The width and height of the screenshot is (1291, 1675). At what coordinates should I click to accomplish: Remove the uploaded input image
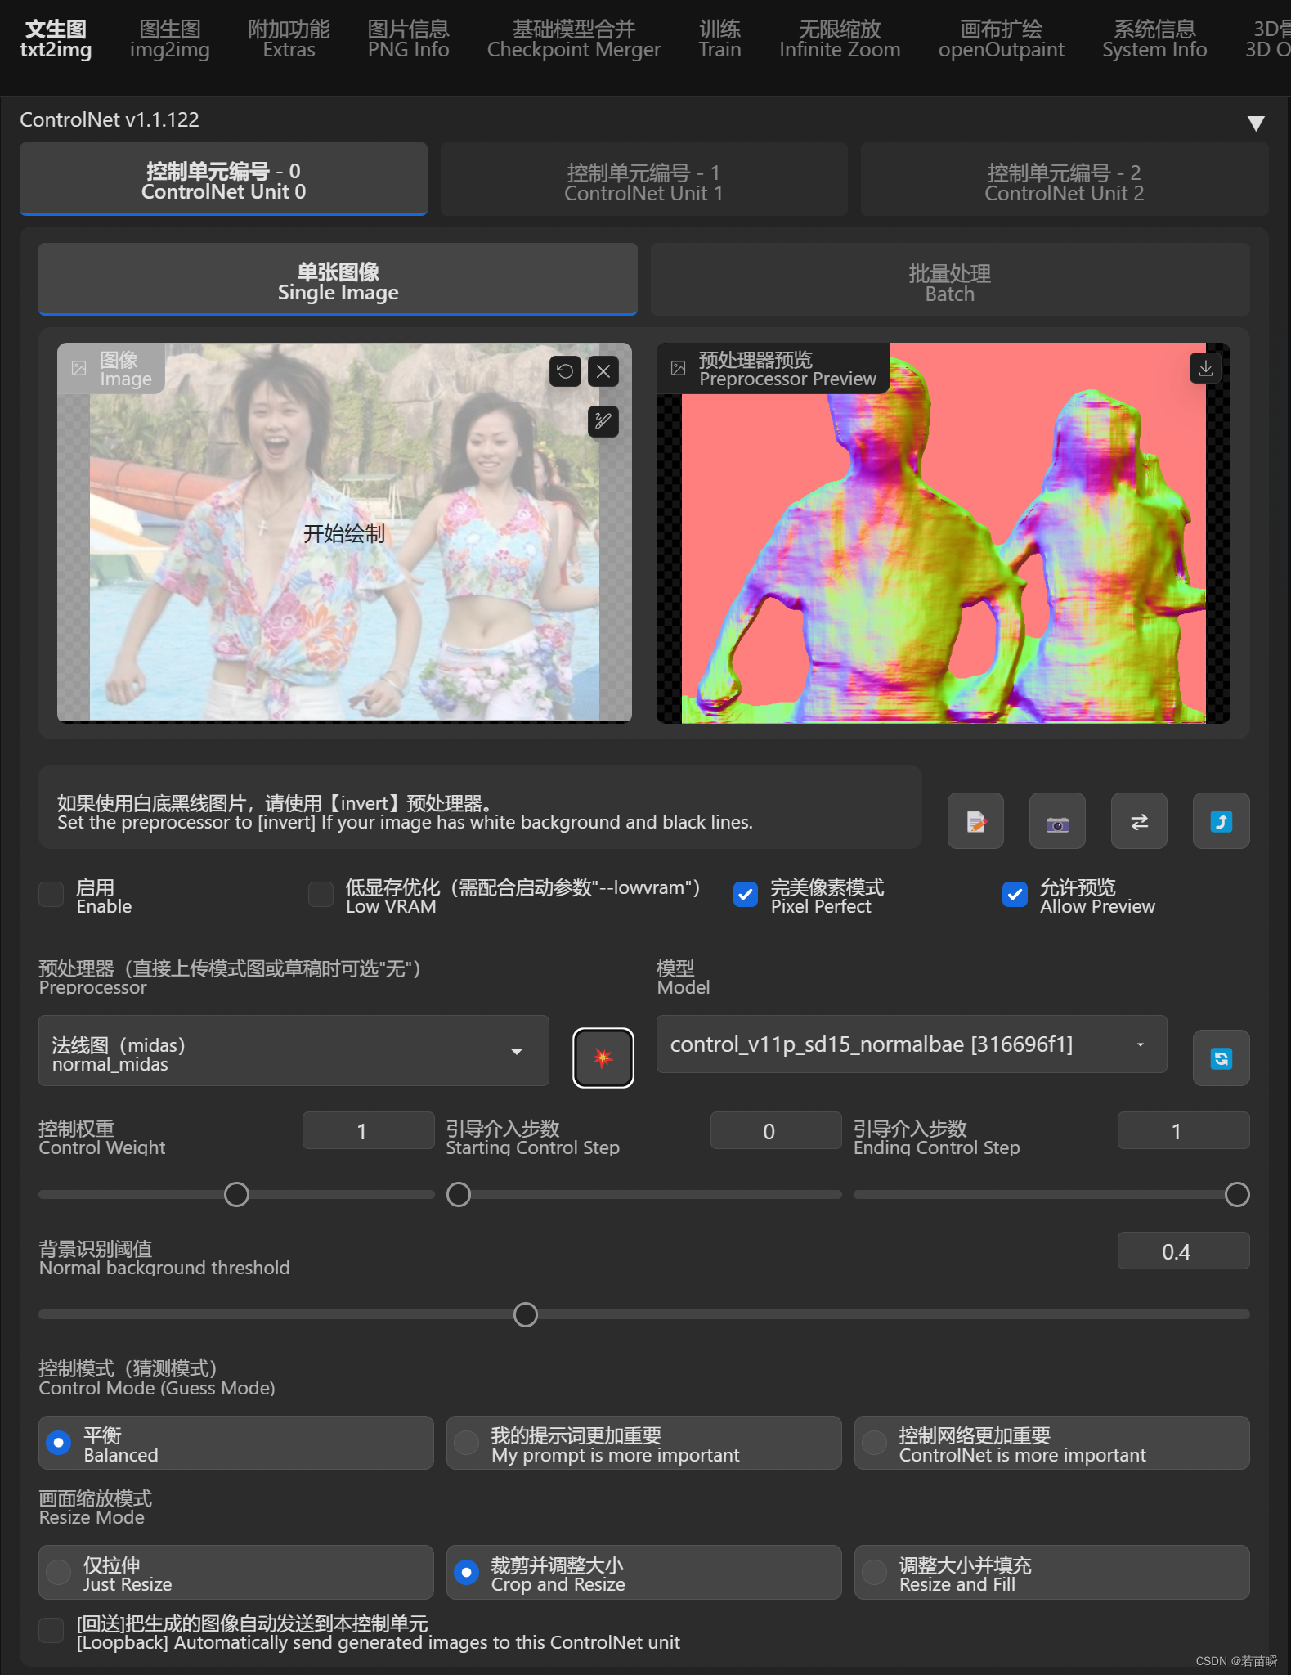pyautogui.click(x=603, y=371)
